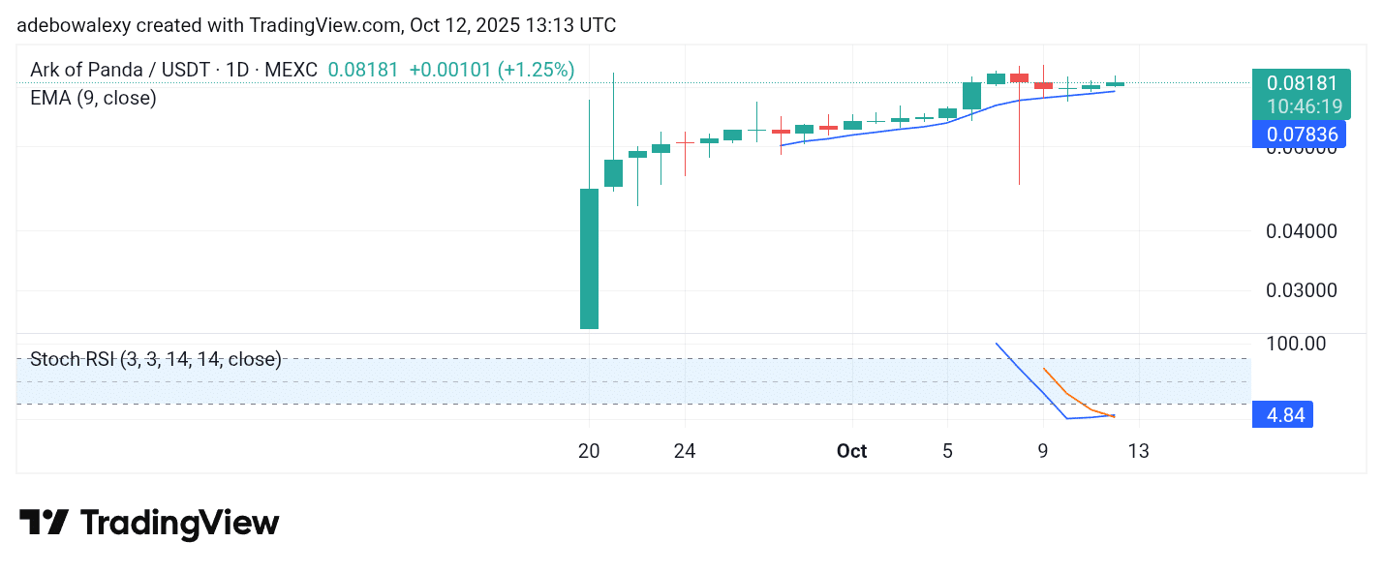The width and height of the screenshot is (1383, 572).
Task: Click the TradingView logo icon
Action: point(44,523)
